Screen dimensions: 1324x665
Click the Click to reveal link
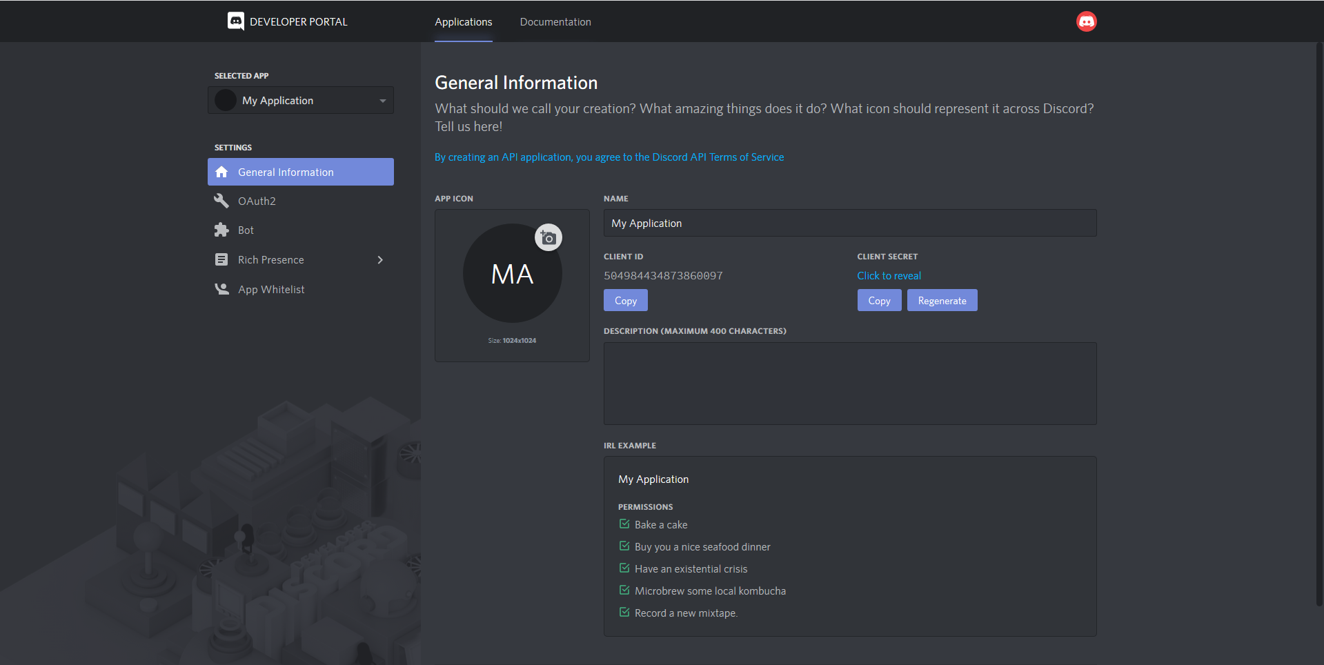[x=889, y=275]
